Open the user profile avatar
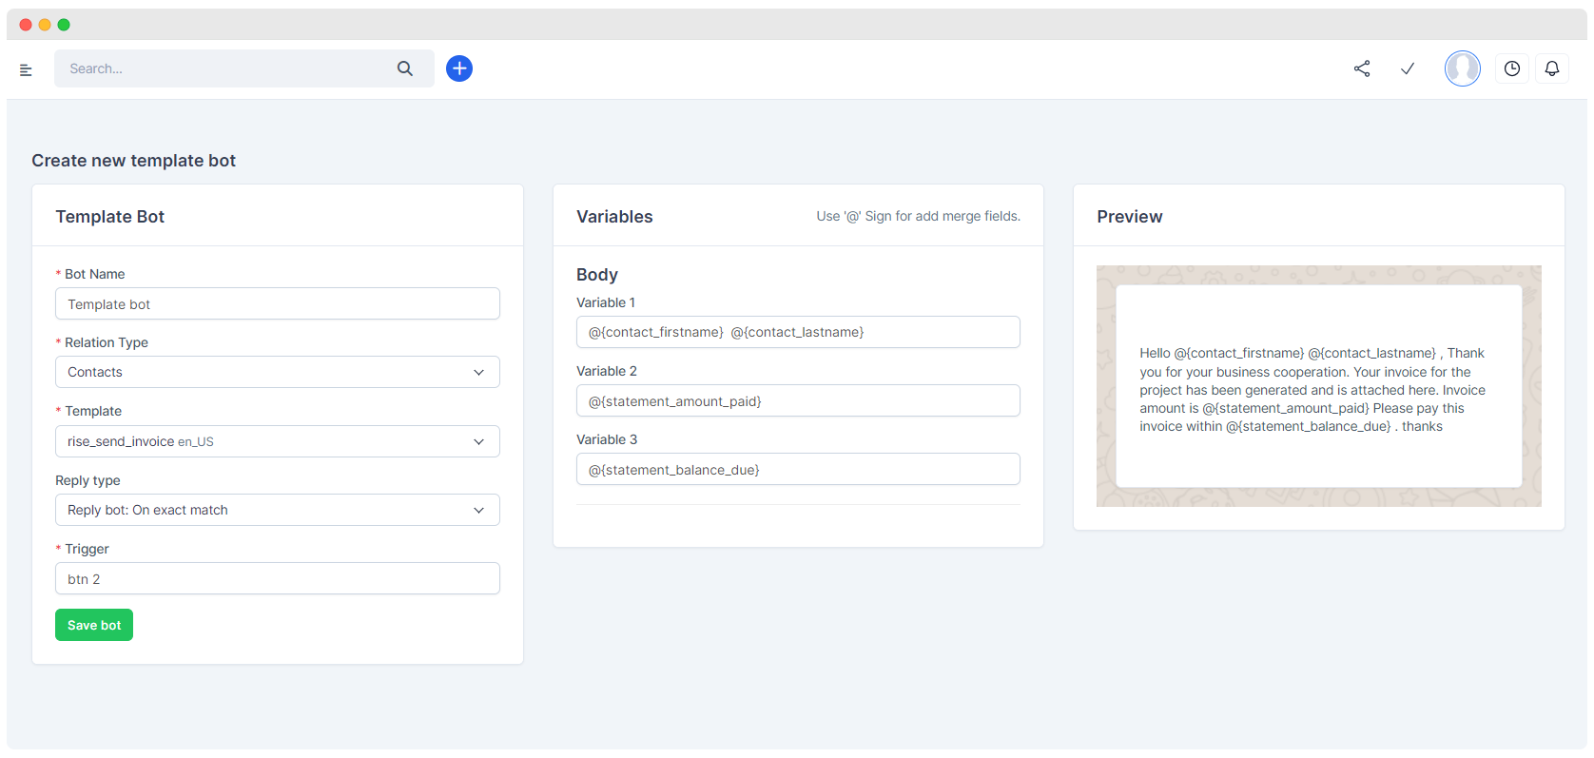Image resolution: width=1594 pixels, height=758 pixels. [x=1462, y=68]
